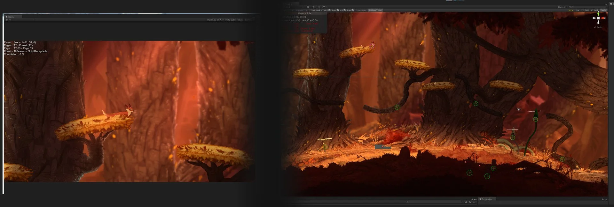This screenshot has width=614, height=207.
Task: Select the green target gizmo on curved branch
Action: 397,107
